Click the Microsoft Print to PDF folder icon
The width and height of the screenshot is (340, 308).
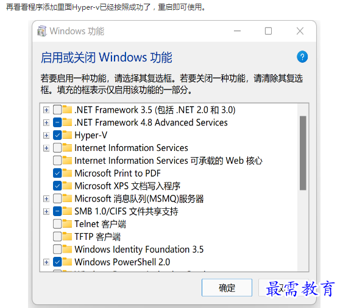[67, 173]
